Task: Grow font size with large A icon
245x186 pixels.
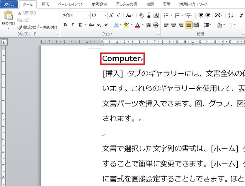Action: [111, 15]
